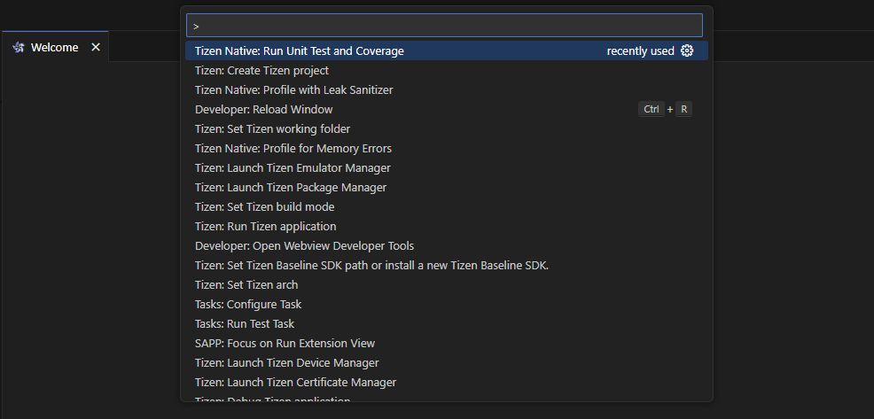Select Tasks: Configure Task entry
This screenshot has height=419, width=874.
pos(248,305)
